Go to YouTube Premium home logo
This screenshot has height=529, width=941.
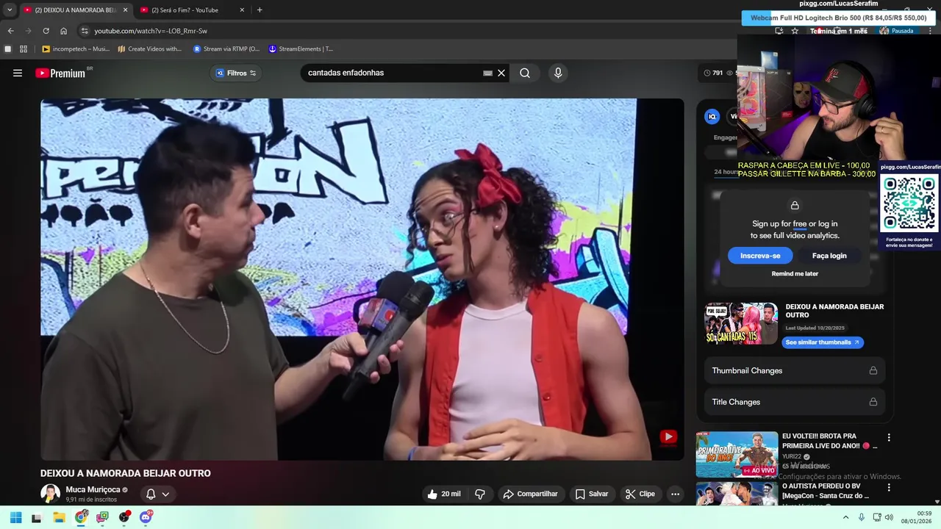pyautogui.click(x=62, y=73)
